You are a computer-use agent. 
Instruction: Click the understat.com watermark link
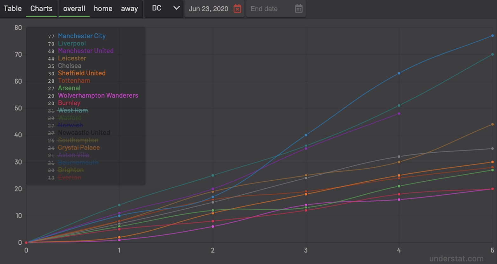(x=456, y=259)
